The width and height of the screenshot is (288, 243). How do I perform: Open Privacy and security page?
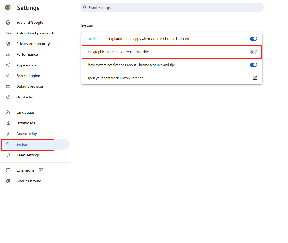point(33,44)
